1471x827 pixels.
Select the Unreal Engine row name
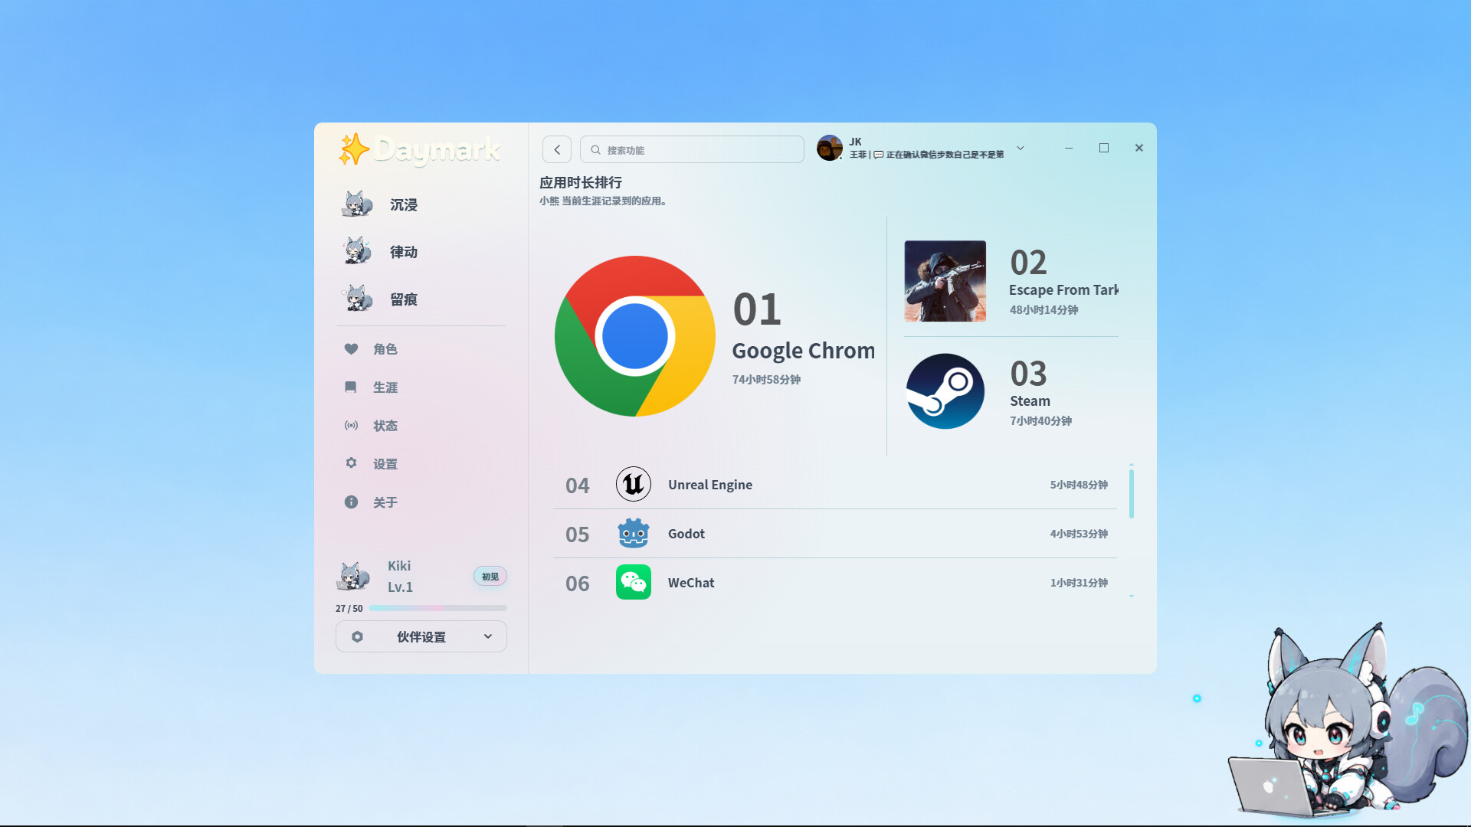click(710, 485)
